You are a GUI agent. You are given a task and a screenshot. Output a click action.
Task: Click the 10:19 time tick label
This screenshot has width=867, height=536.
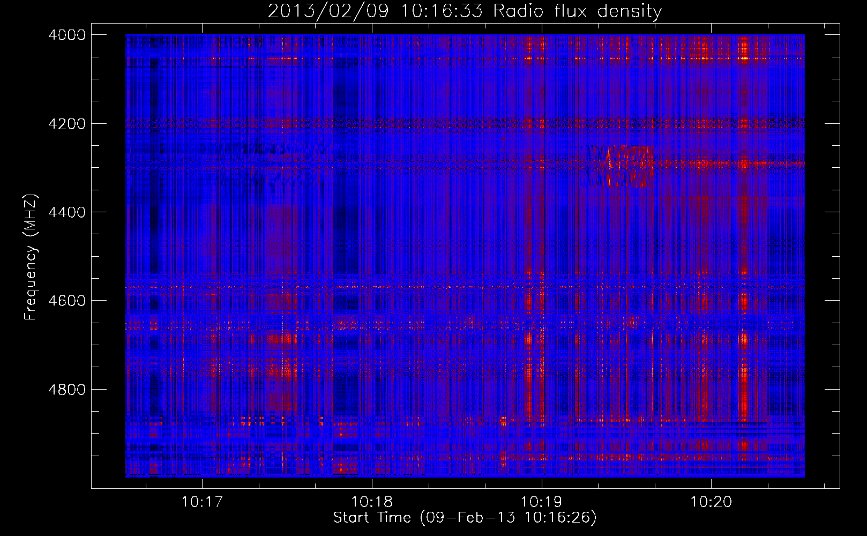[x=542, y=502]
